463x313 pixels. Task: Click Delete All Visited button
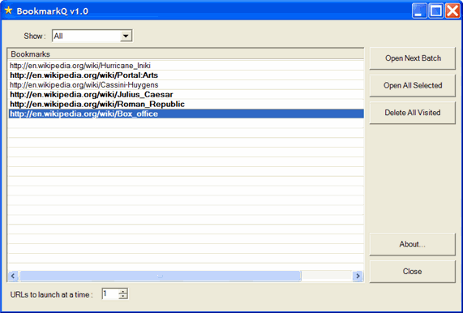point(413,113)
